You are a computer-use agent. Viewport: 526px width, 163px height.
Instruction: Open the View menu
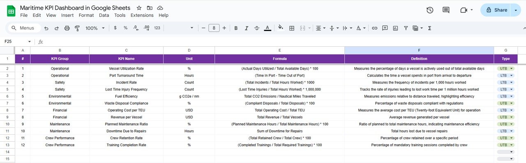(51, 15)
